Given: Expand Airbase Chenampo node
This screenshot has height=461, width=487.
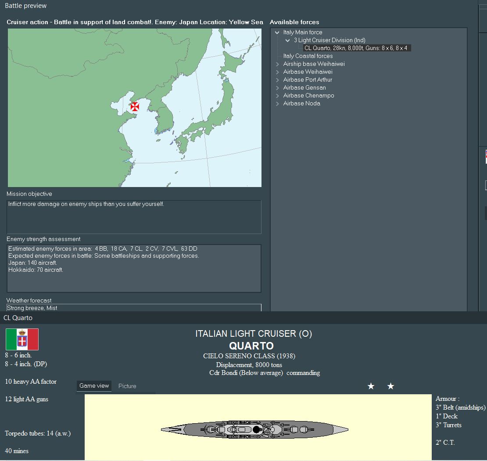Looking at the screenshot, I should point(277,96).
